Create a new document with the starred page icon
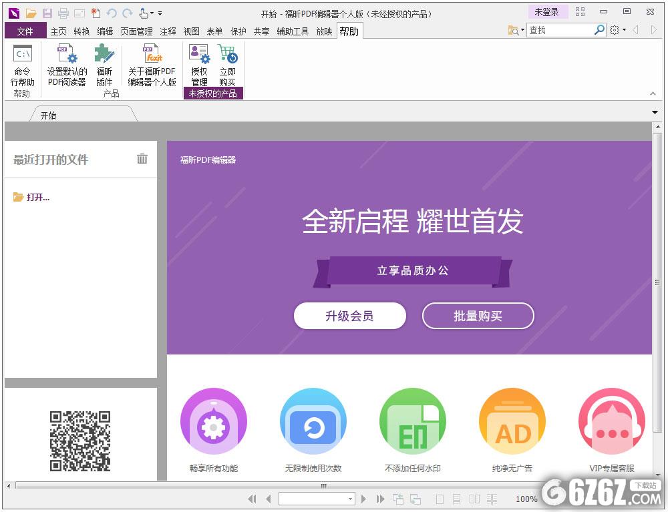The height and width of the screenshot is (512, 668). (x=96, y=13)
